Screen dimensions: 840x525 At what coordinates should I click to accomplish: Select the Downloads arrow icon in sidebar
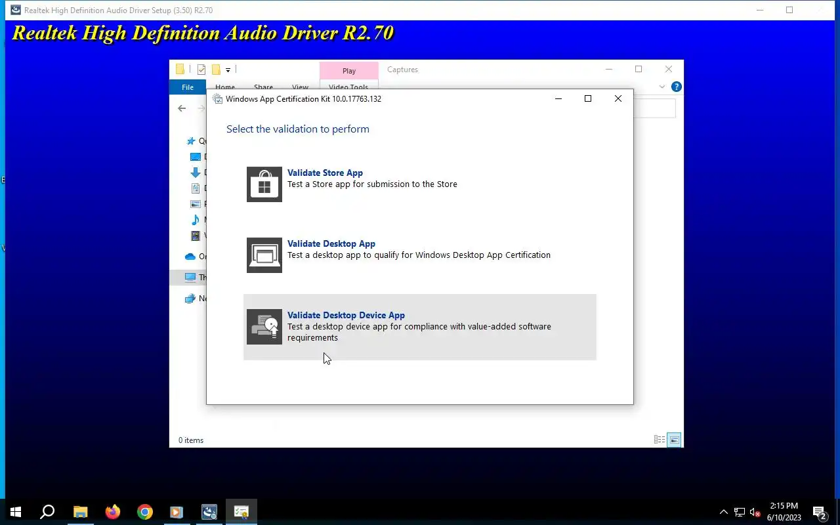[x=195, y=173]
